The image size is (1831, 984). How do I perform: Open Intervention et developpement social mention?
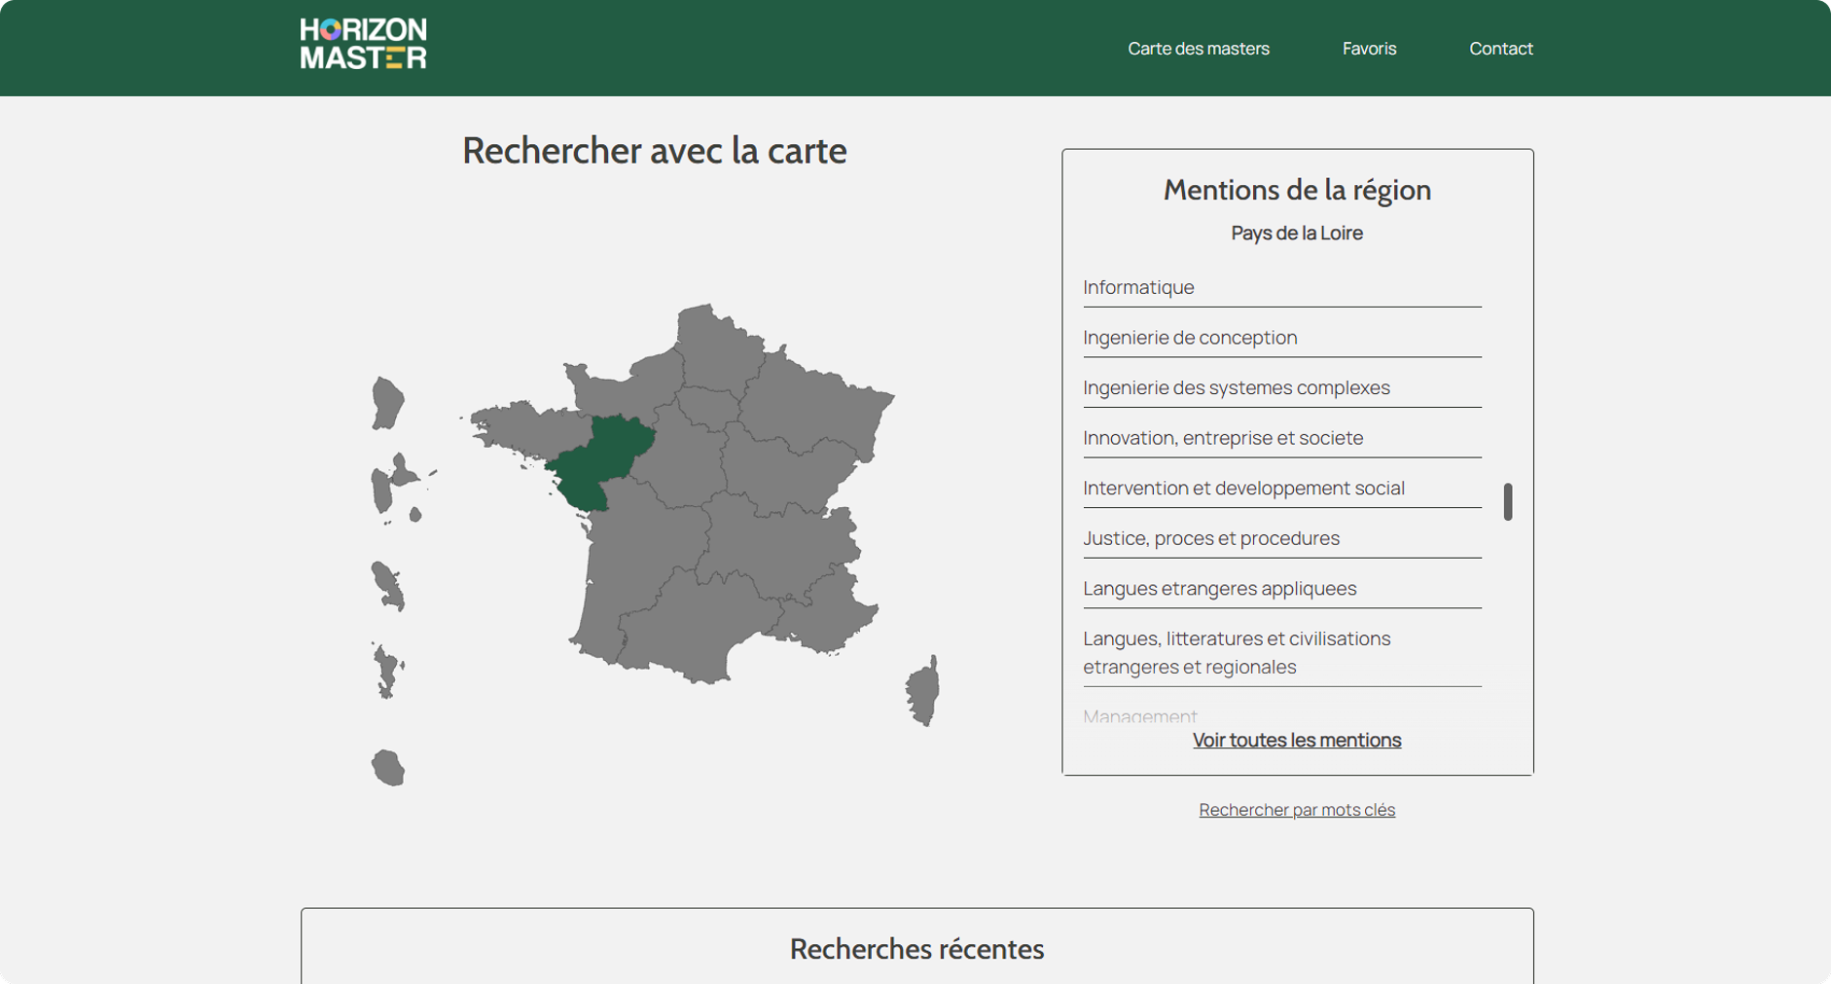tap(1243, 489)
